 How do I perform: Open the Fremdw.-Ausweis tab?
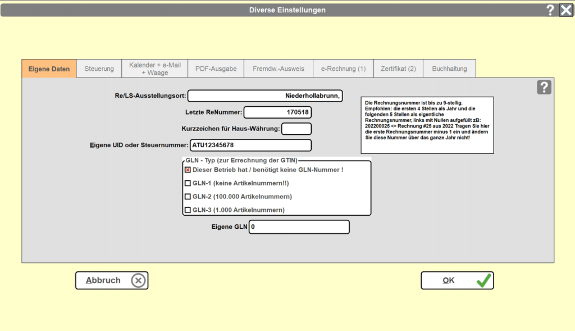(x=279, y=69)
